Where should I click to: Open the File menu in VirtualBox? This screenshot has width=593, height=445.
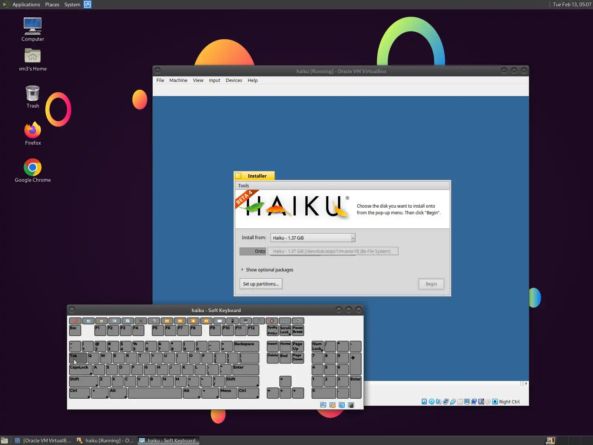point(160,80)
